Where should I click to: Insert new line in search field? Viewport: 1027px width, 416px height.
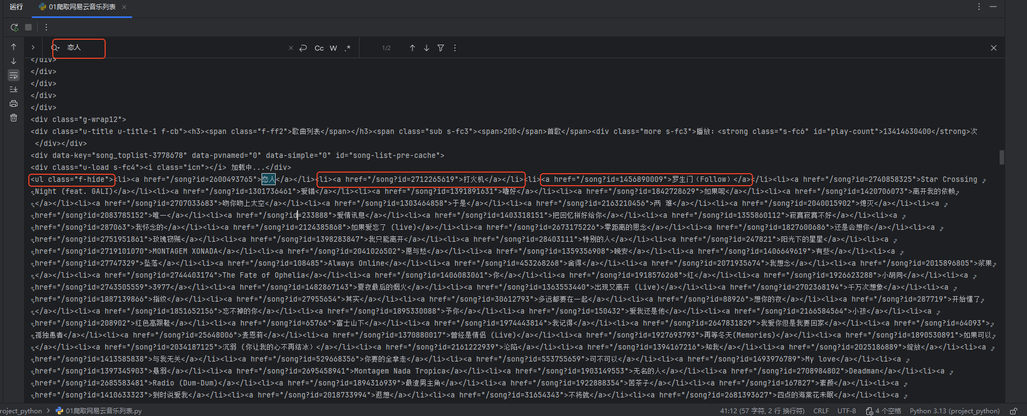(303, 48)
